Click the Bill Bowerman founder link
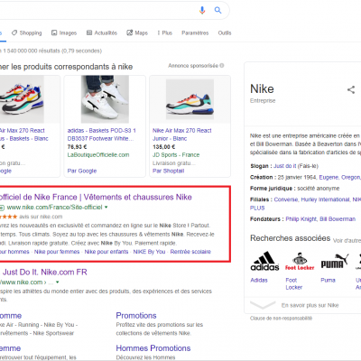Image resolution: width=361 pixels, height=361 pixels. point(338,219)
